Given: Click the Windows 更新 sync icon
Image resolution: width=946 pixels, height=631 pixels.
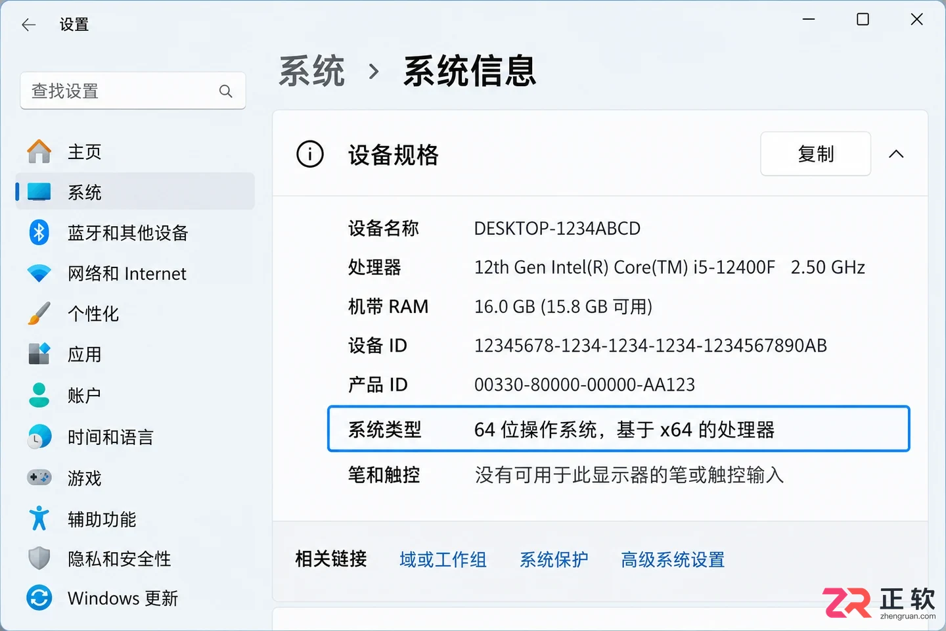Looking at the screenshot, I should pos(39,598).
